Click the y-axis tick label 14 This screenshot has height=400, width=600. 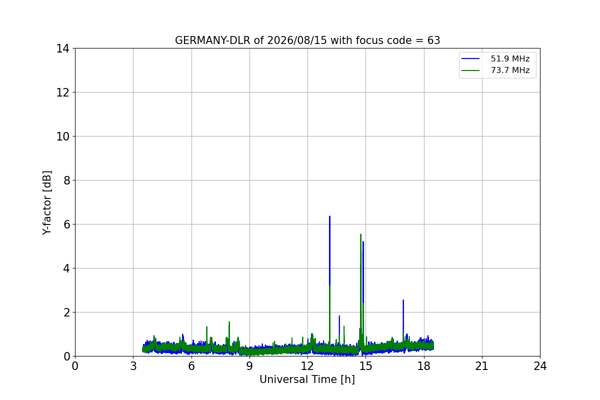pos(63,48)
